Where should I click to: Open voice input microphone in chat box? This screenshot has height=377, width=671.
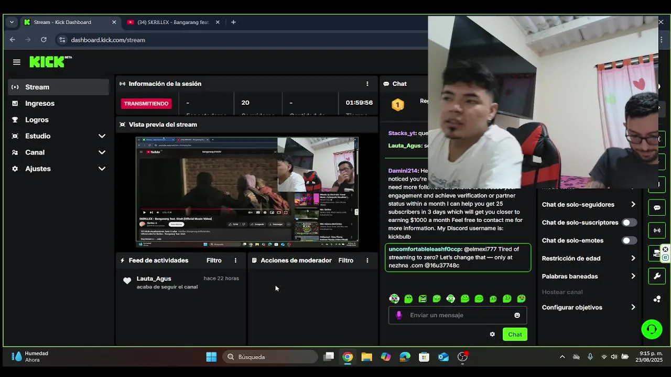(x=399, y=315)
